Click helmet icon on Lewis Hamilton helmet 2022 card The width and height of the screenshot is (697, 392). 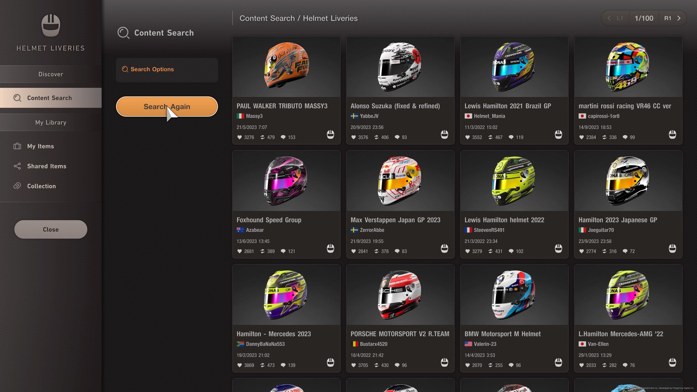pyautogui.click(x=558, y=249)
